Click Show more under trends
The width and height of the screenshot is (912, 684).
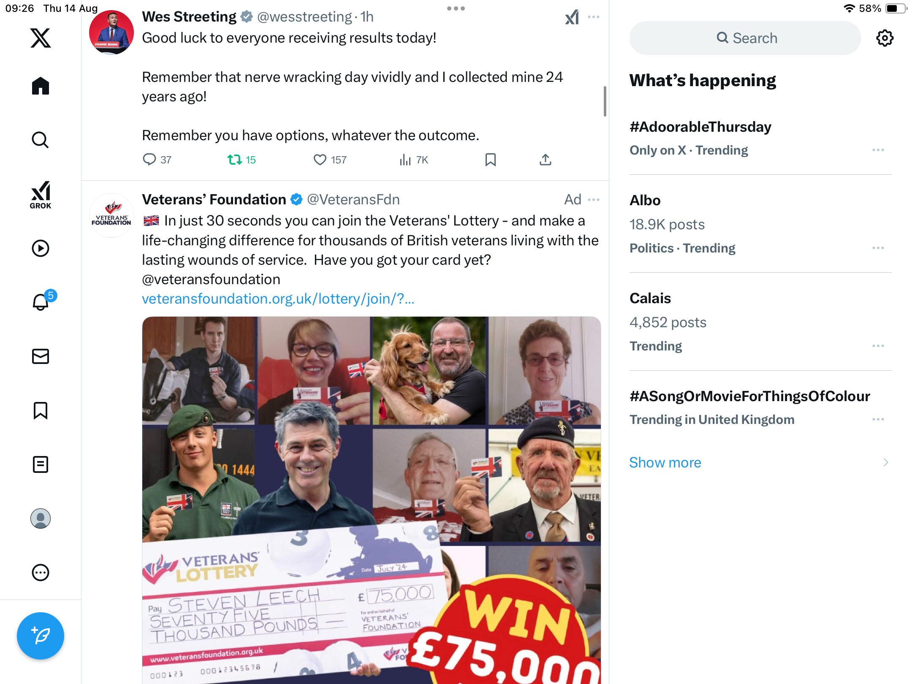coord(665,462)
